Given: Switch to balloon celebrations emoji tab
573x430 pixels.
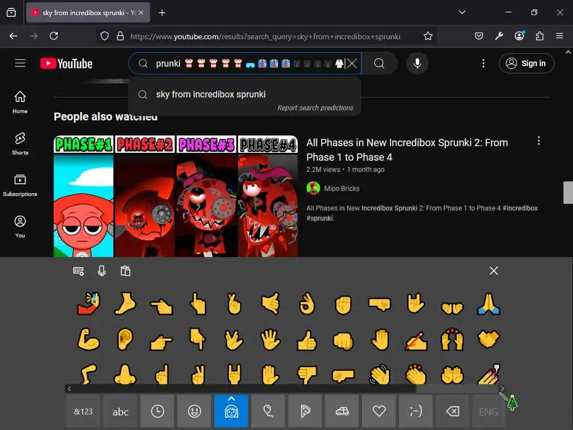Looking at the screenshot, I should (x=268, y=411).
